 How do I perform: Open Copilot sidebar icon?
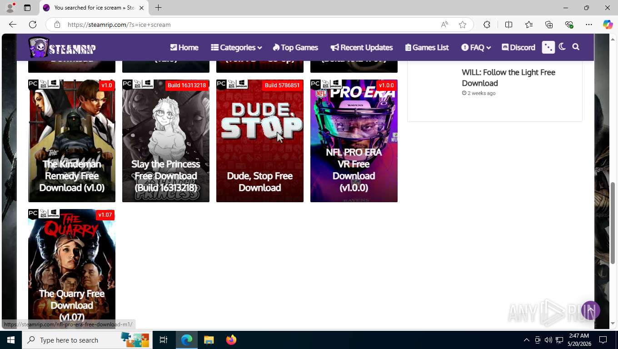[x=608, y=25]
